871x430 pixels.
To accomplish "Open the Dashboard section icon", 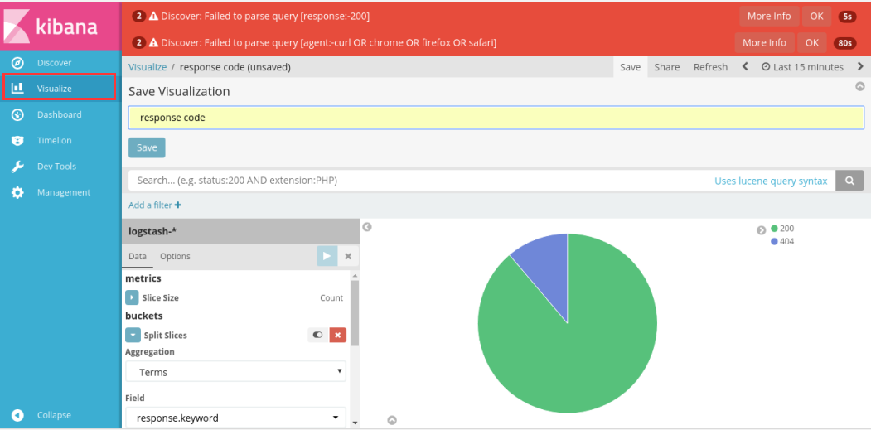I will tap(17, 114).
